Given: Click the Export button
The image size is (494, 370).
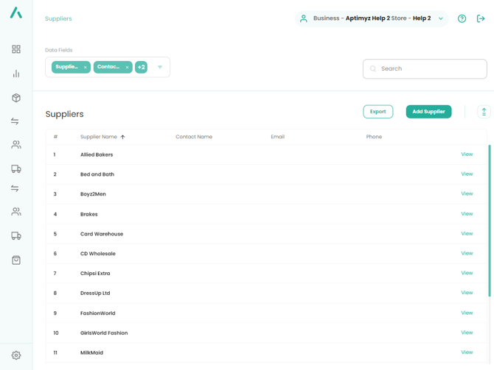Looking at the screenshot, I should (378, 112).
